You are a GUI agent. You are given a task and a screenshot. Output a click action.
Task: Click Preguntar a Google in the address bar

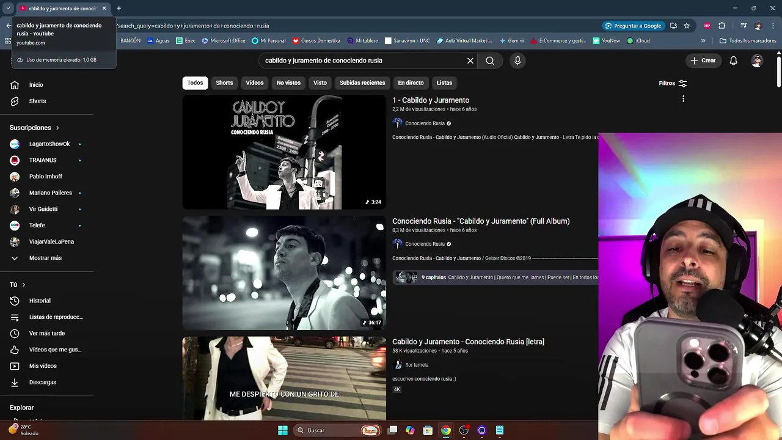pos(633,26)
